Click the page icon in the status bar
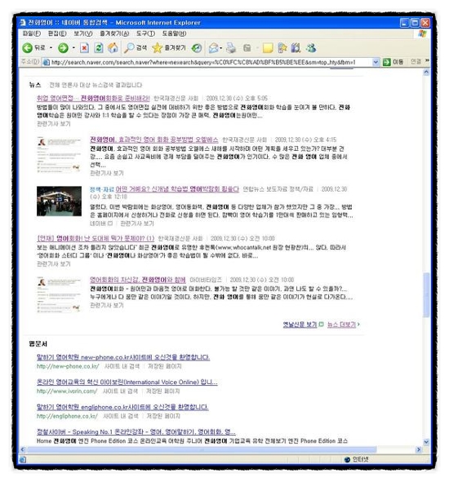The image size is (449, 482). pos(23,459)
